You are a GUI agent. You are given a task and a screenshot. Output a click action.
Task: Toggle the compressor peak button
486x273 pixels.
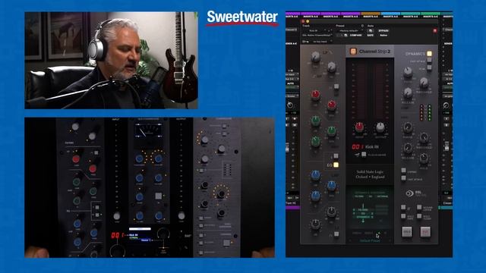[430, 67]
